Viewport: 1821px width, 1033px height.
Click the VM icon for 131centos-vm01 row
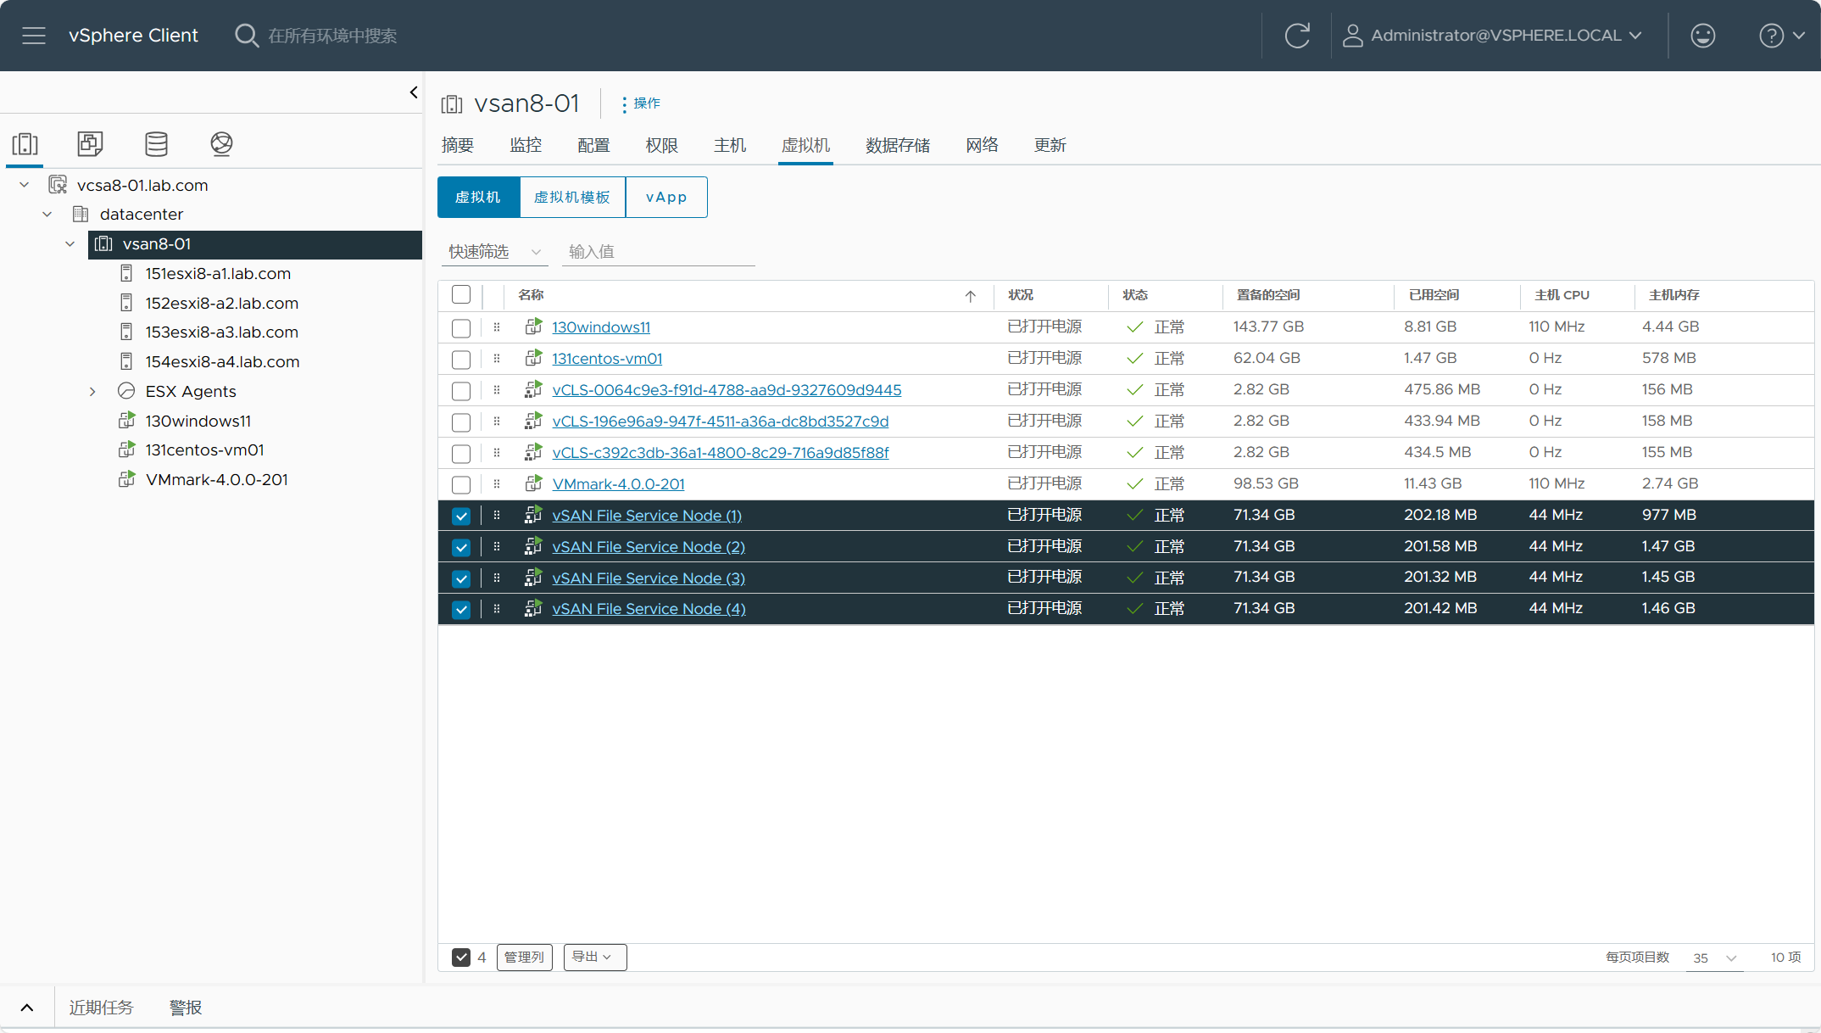coord(533,358)
